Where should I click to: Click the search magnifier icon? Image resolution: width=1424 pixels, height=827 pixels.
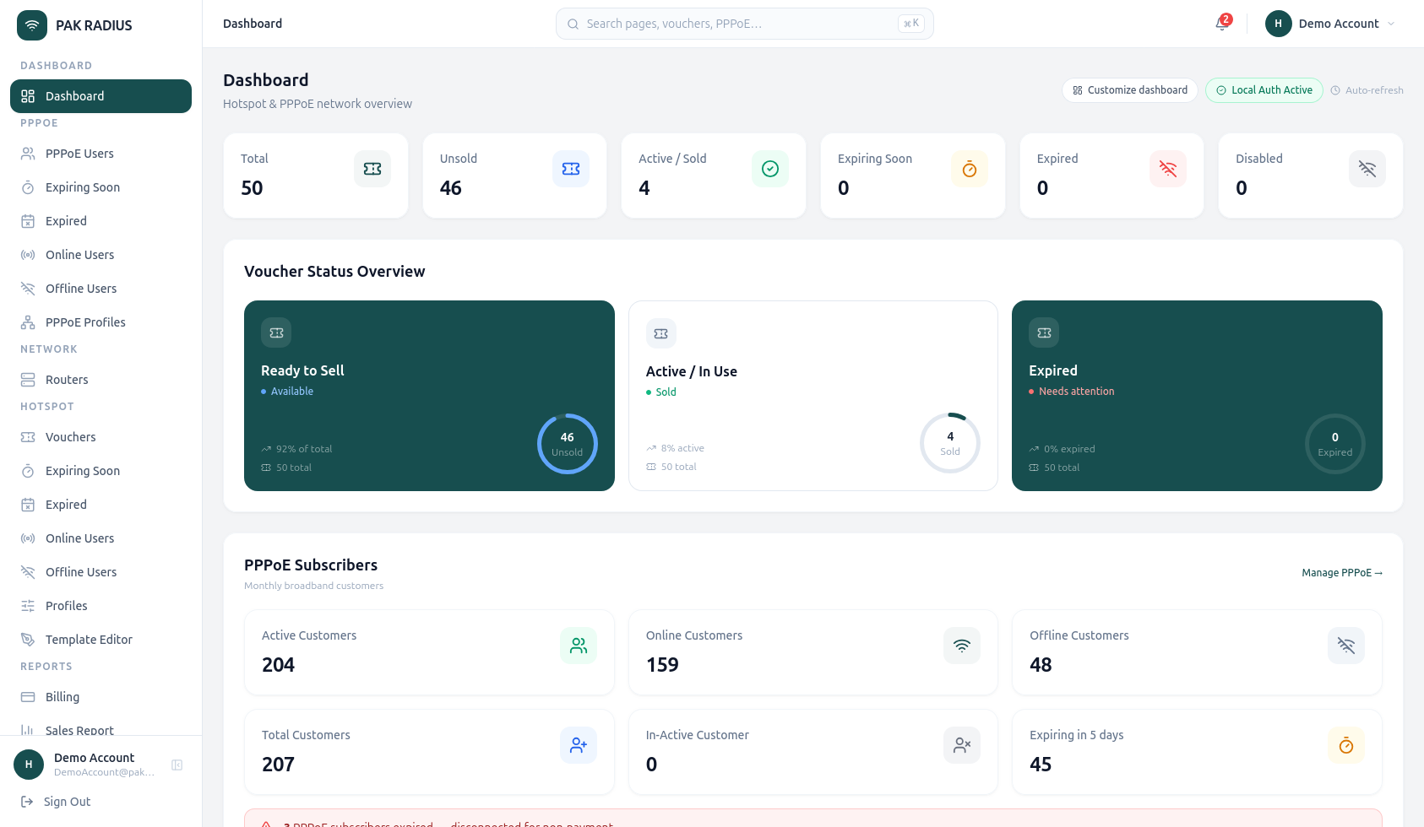(x=573, y=24)
